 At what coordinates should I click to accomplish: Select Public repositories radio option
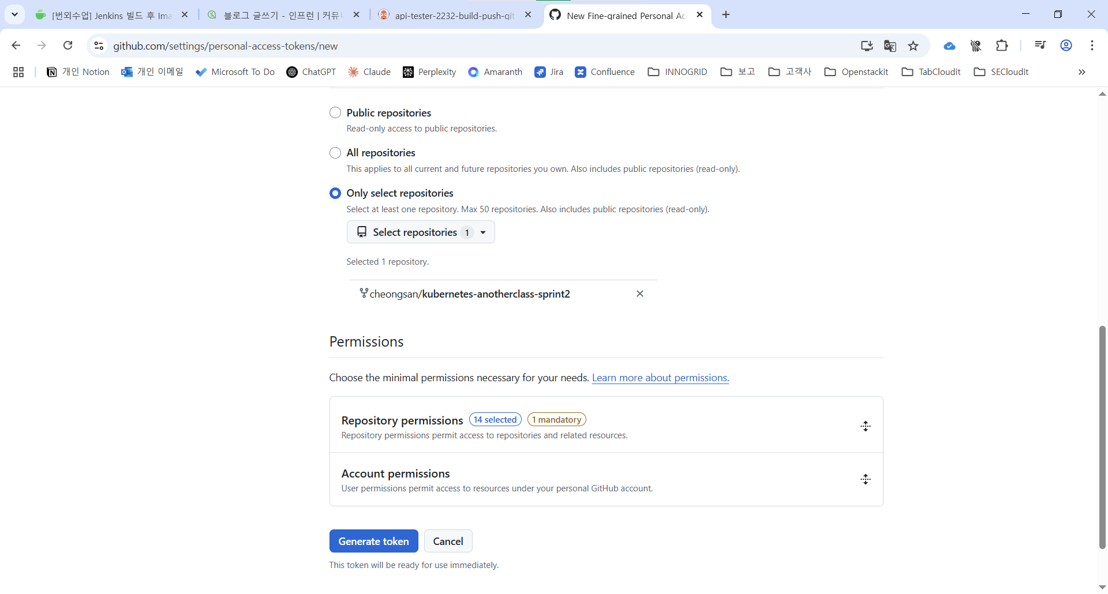tap(335, 112)
